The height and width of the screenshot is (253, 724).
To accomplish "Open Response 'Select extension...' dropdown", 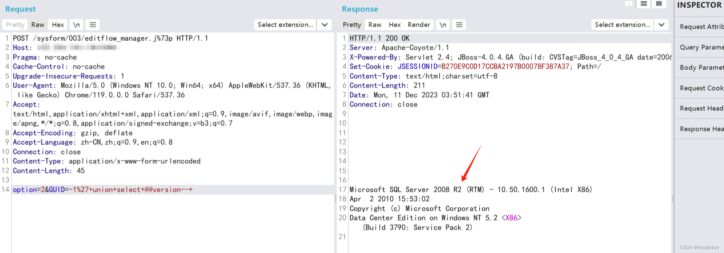I will pos(623,25).
